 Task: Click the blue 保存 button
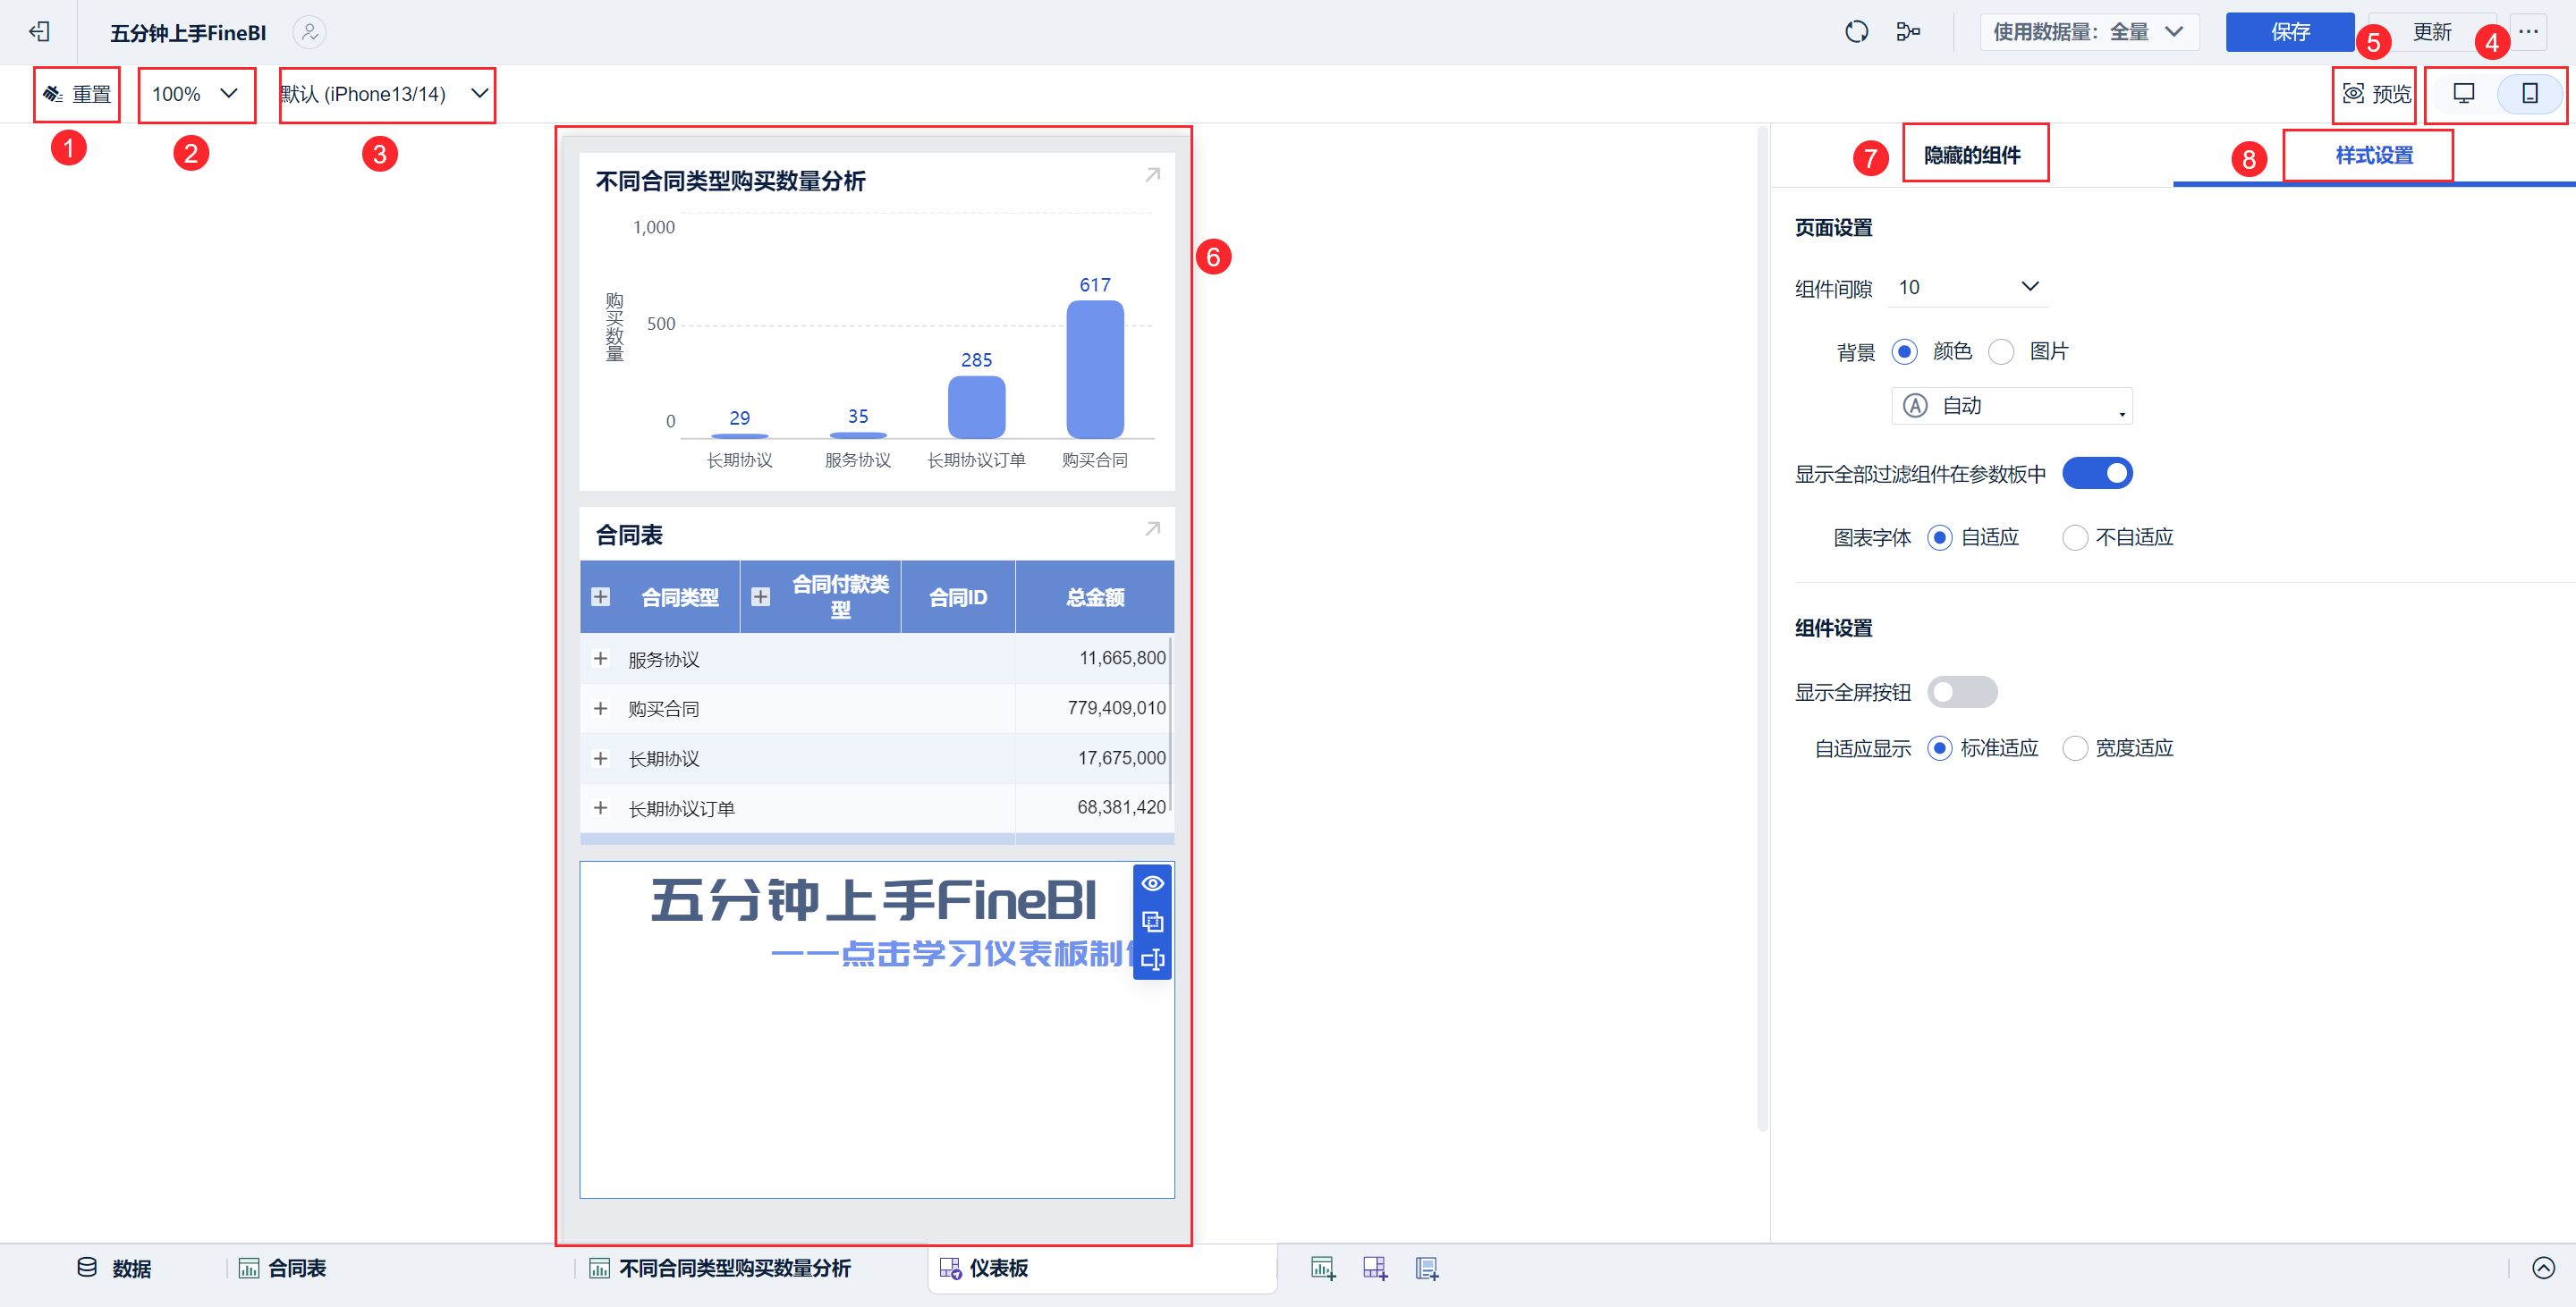tap(2289, 32)
